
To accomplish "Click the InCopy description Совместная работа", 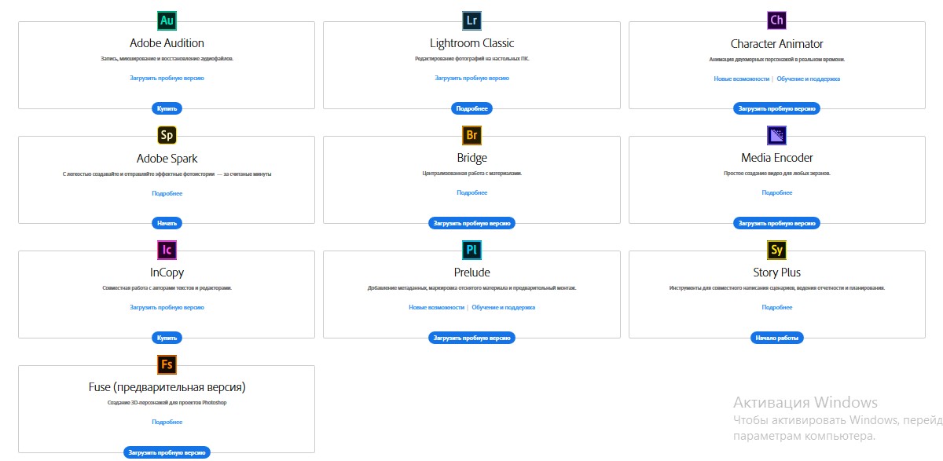I will pos(167,288).
